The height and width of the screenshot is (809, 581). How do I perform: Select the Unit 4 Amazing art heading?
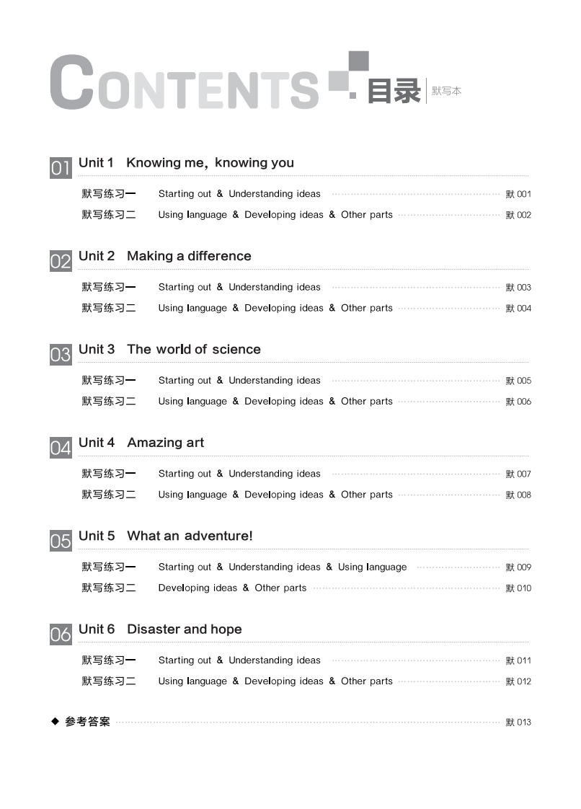pos(141,443)
